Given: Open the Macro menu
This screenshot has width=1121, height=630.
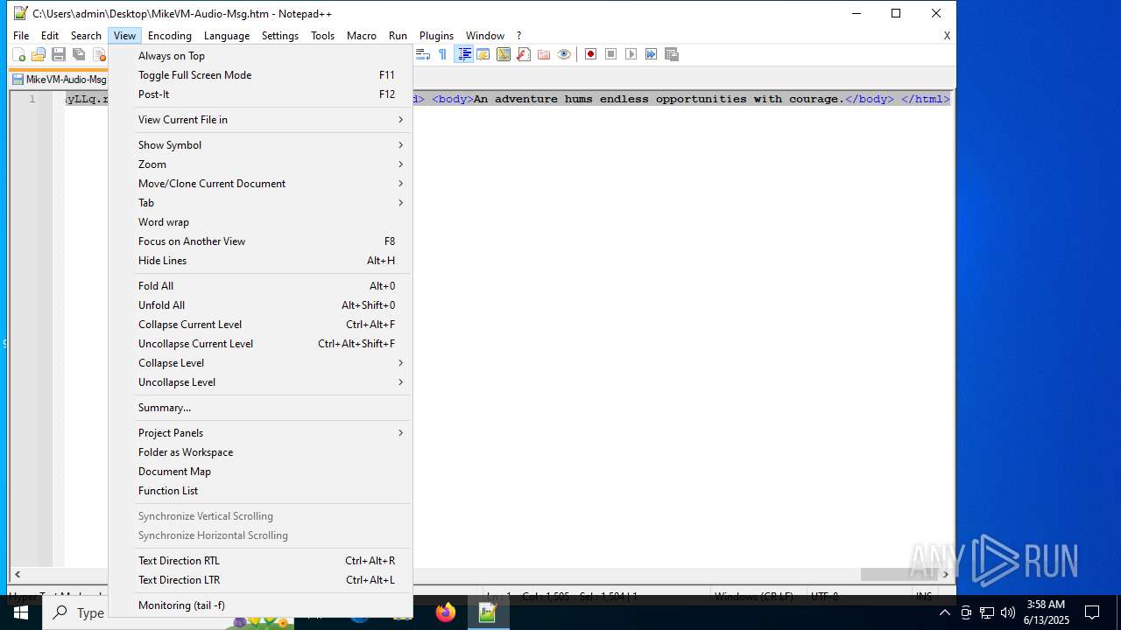Looking at the screenshot, I should [x=362, y=36].
